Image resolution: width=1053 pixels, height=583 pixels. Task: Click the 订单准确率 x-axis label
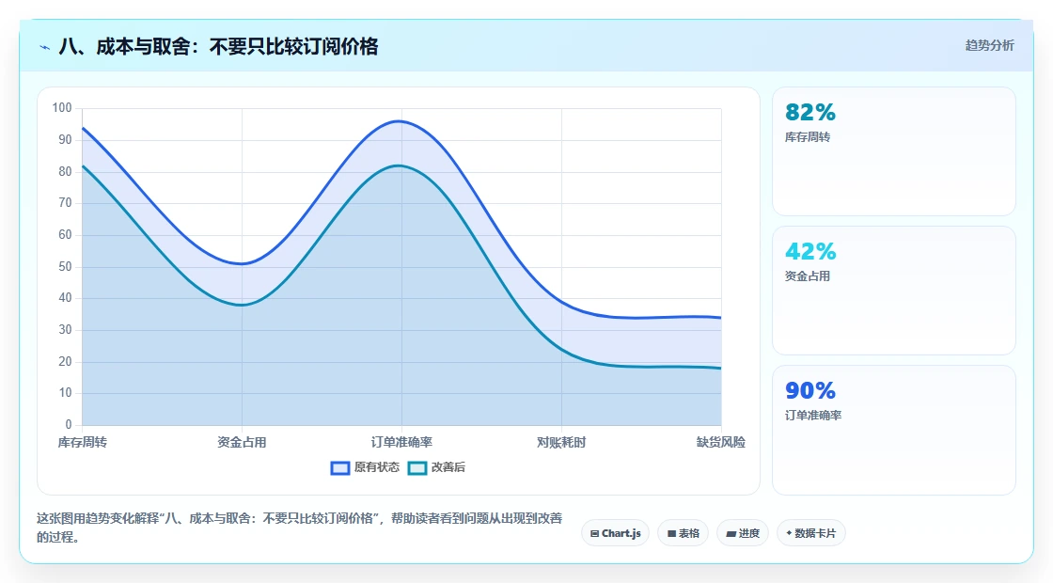401,443
